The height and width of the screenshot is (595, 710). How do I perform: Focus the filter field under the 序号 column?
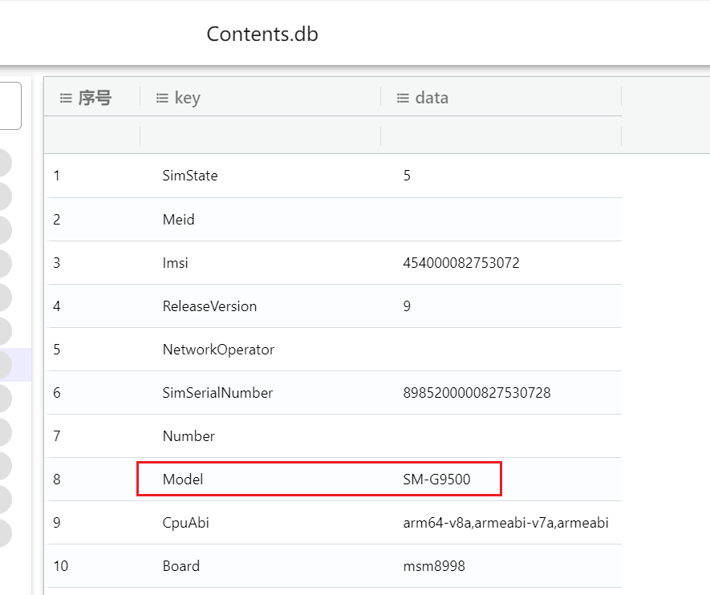click(x=92, y=136)
